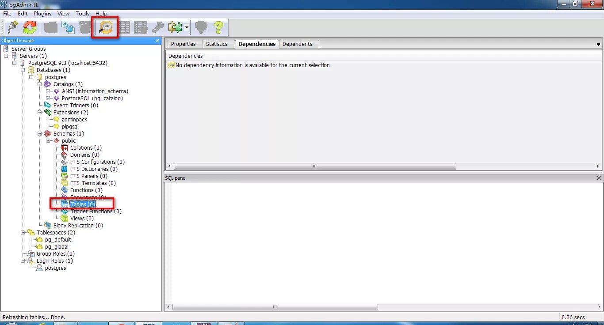Screen dimensions: 604x325
Task: Collapse the PostgreSQL 9.3 server node
Action: (x=15, y=63)
